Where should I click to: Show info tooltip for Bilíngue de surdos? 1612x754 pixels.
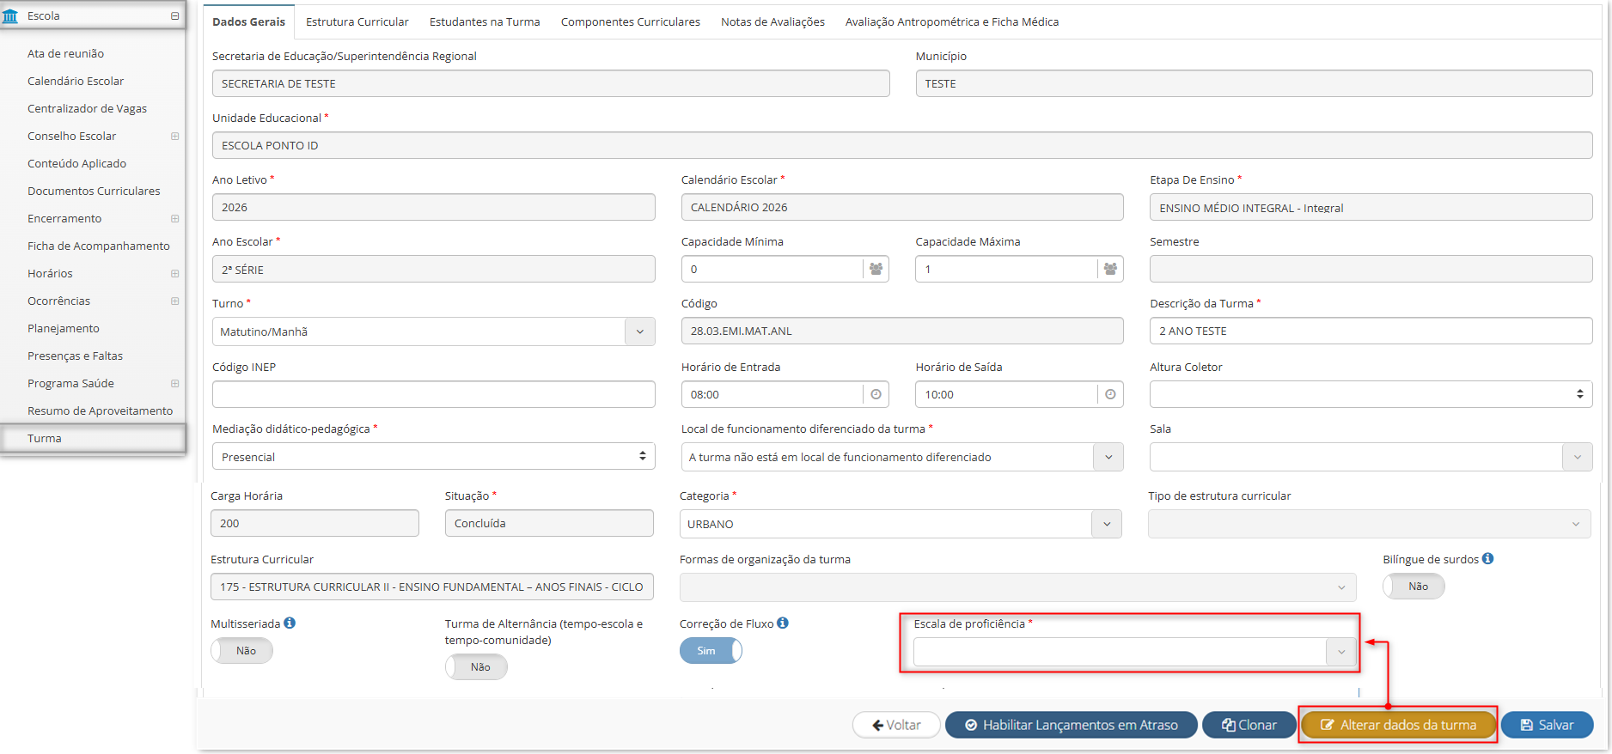point(1487,558)
